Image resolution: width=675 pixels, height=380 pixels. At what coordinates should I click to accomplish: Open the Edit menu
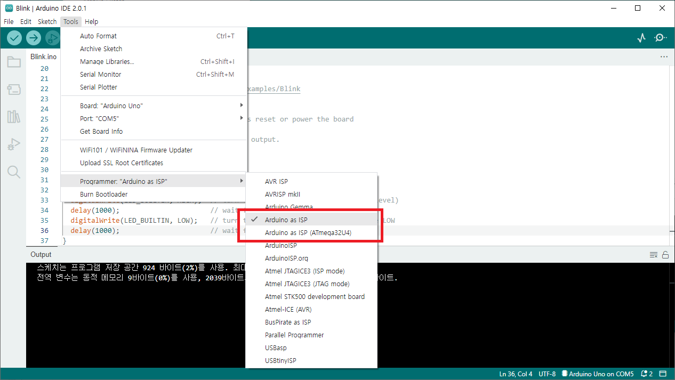coord(26,22)
